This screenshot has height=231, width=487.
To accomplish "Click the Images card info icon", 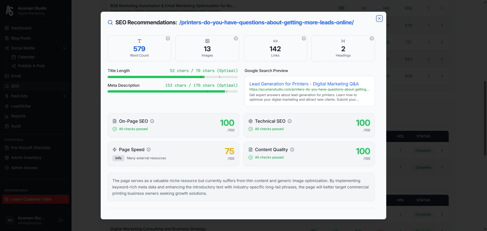I will tap(236, 39).
